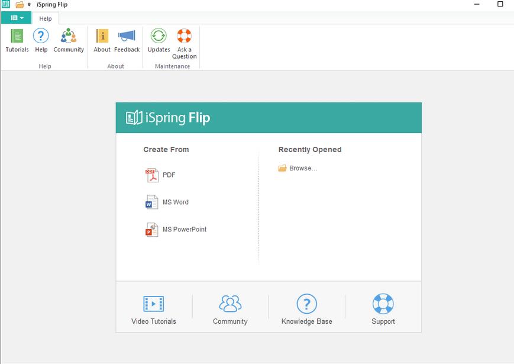Expand the quick access toolbar dropdown arrow
This screenshot has width=514, height=364.
pyautogui.click(x=29, y=5)
